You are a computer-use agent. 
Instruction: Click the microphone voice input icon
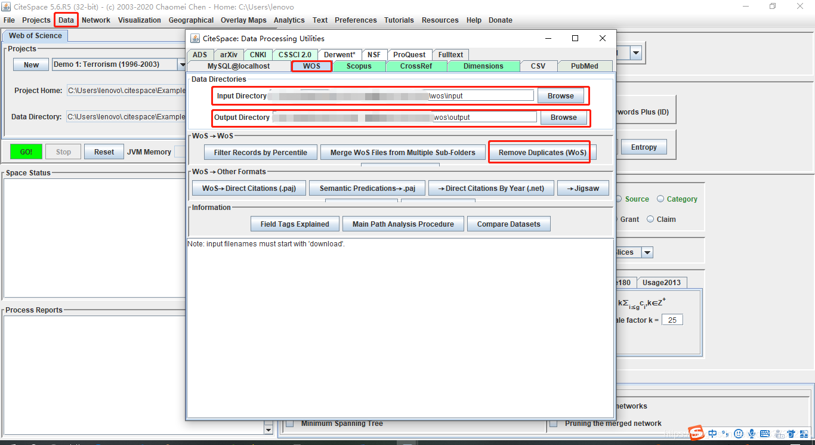coord(752,434)
